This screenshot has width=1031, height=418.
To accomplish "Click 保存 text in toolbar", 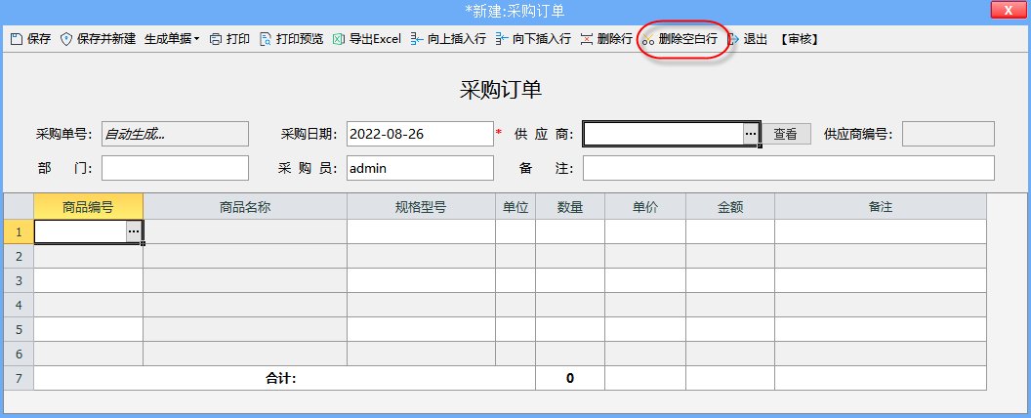I will (x=39, y=39).
